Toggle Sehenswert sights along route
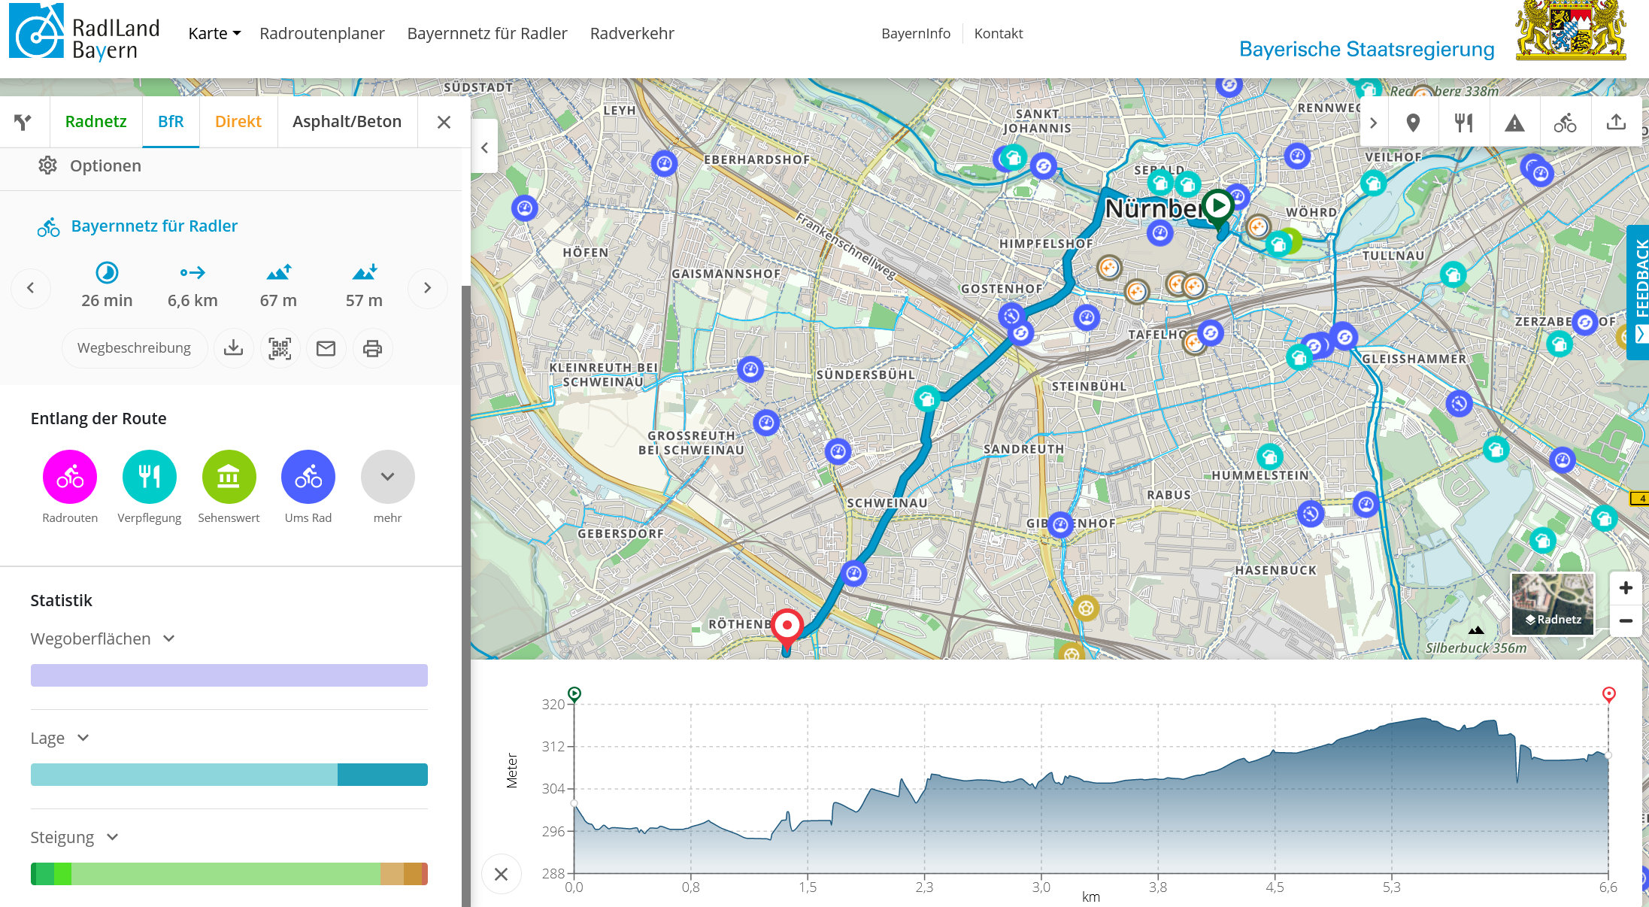 pos(229,477)
